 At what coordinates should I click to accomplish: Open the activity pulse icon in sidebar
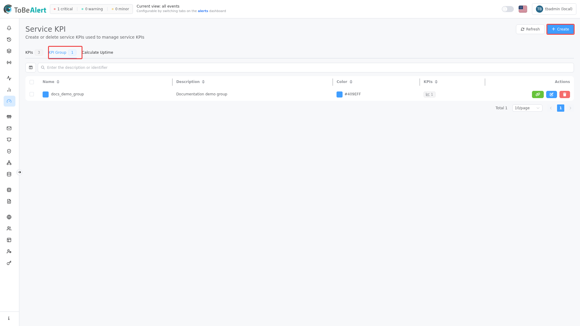point(9,78)
